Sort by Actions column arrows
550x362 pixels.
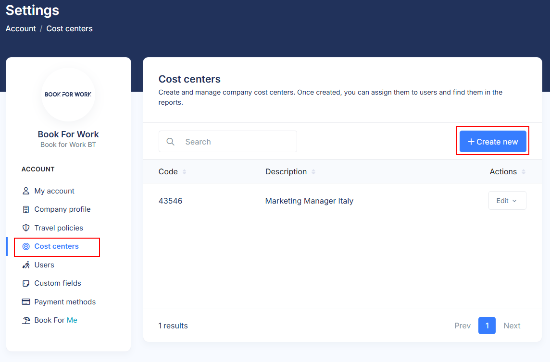tap(524, 172)
